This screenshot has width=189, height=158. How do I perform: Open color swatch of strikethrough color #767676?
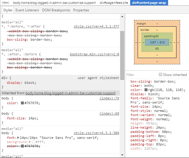click(x=22, y=146)
